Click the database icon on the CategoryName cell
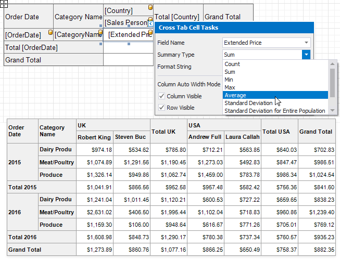This screenshot has width=340, height=260. point(100,32)
